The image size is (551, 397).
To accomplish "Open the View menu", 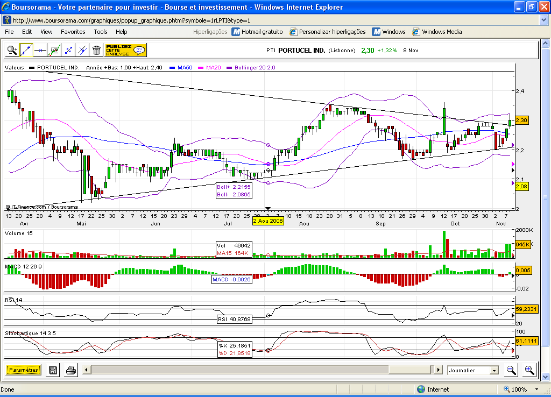I will click(x=46, y=32).
